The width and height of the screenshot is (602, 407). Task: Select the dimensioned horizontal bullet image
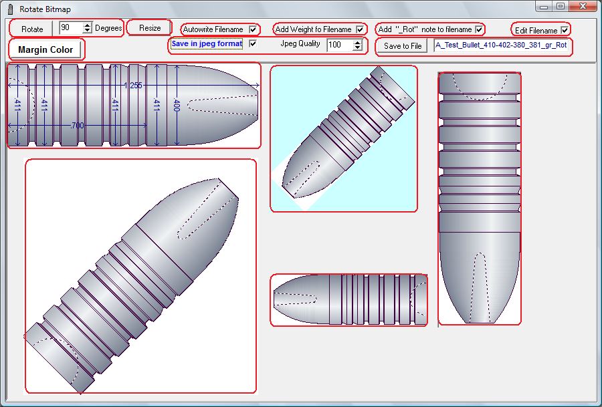(134, 105)
